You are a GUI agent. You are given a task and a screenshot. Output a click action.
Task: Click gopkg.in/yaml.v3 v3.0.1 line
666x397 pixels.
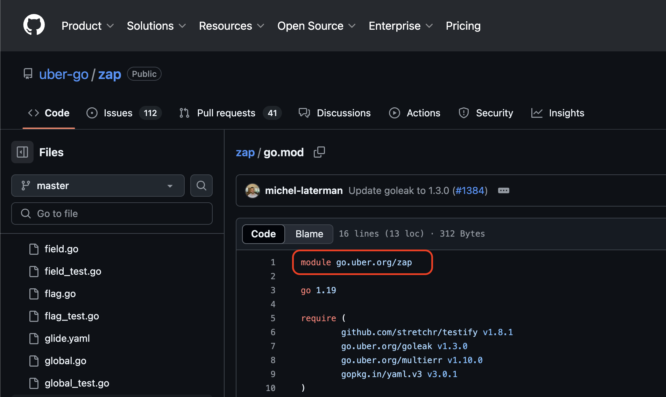point(399,374)
